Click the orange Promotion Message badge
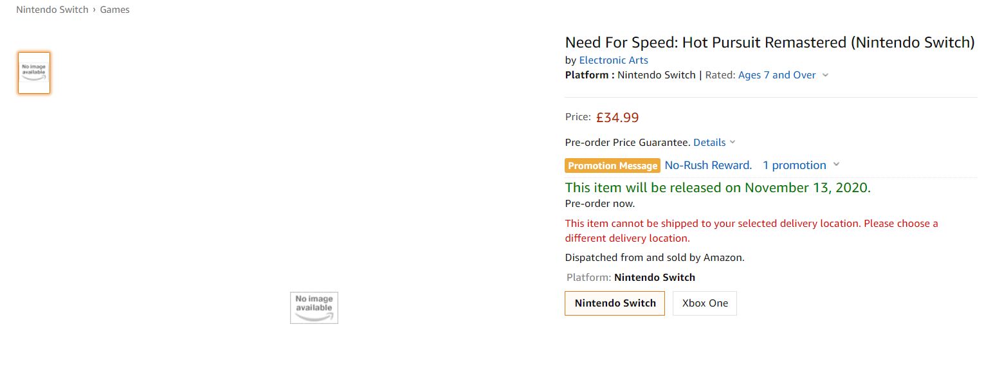Screen dimensions: 984x367 click(612, 166)
